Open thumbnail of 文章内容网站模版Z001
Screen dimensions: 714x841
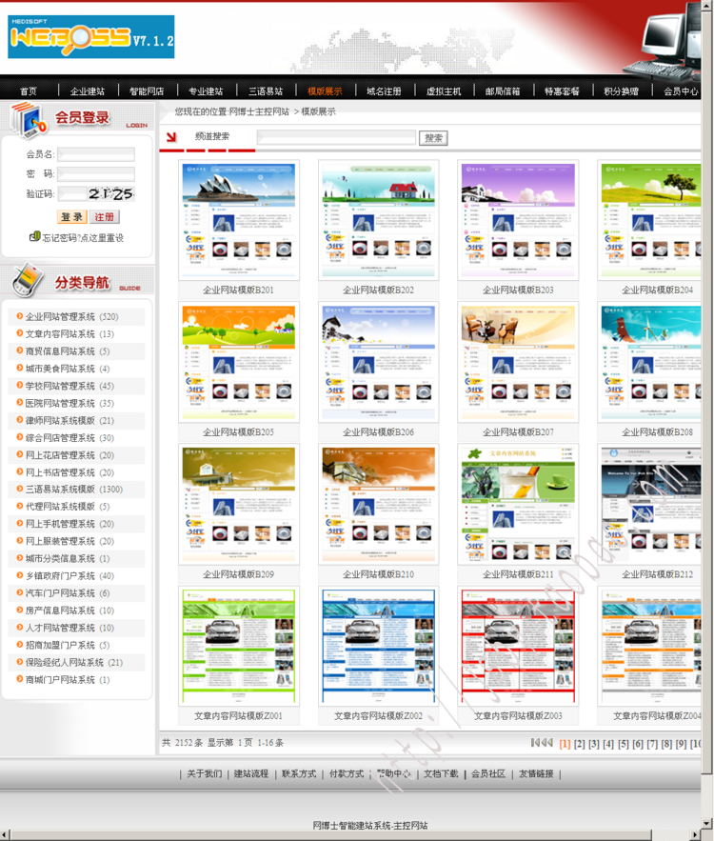pos(239,647)
